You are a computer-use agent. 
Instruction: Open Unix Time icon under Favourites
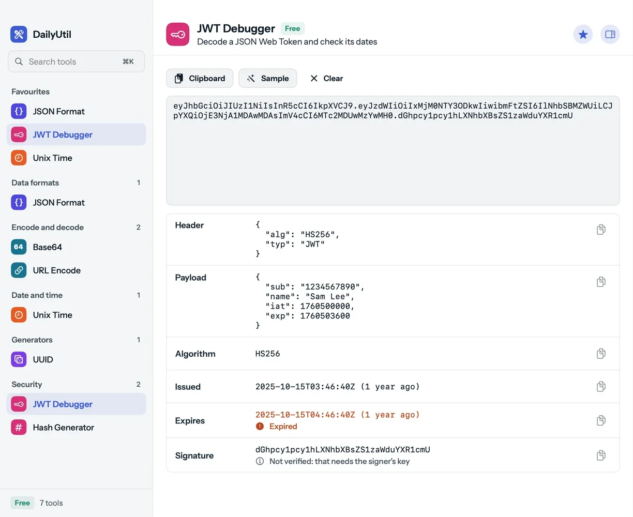[x=19, y=158]
